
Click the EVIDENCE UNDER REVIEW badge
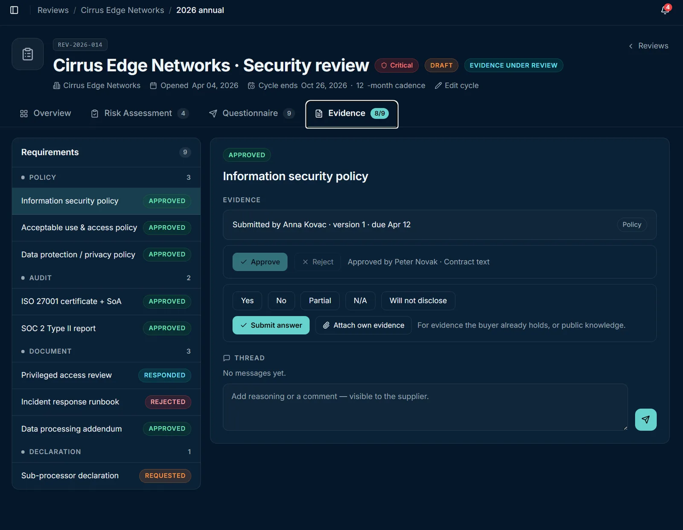(x=514, y=65)
